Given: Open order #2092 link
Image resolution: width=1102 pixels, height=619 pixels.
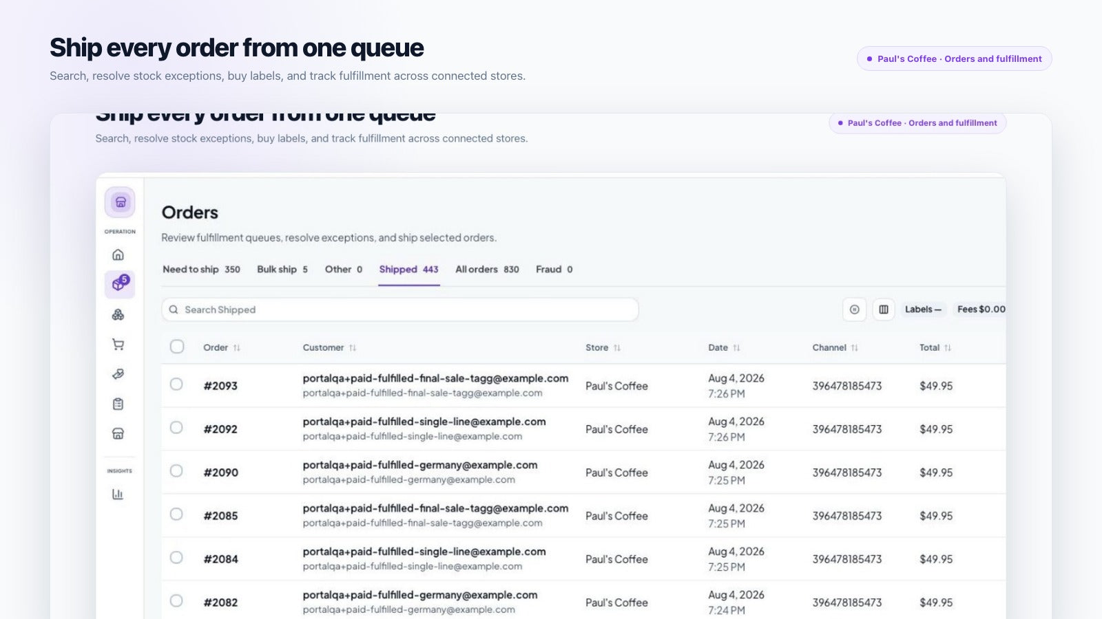Looking at the screenshot, I should pyautogui.click(x=220, y=429).
